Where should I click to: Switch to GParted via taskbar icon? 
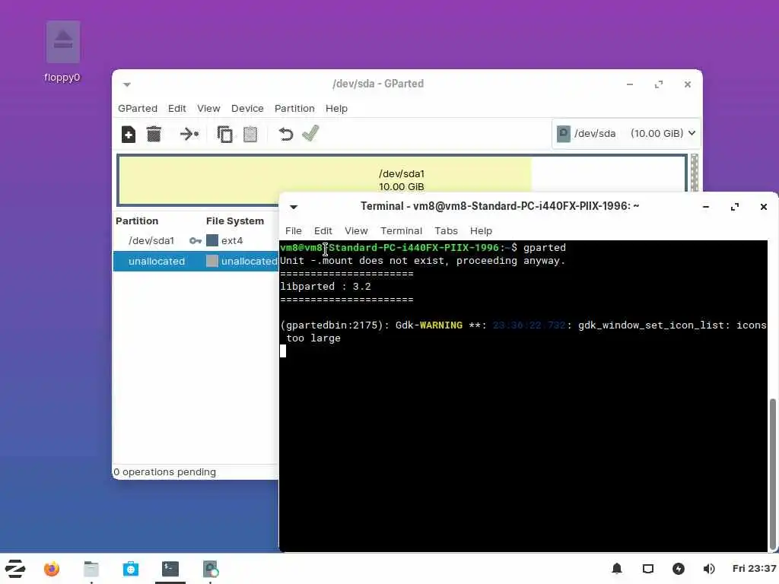pos(211,569)
